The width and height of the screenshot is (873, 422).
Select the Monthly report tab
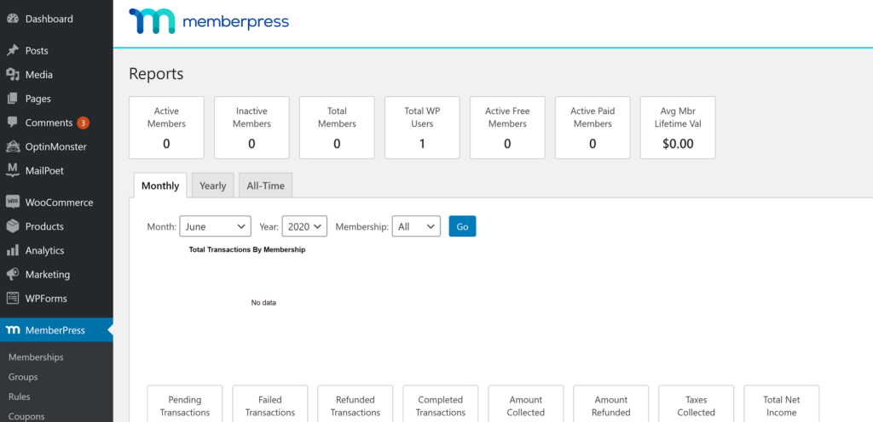(160, 185)
